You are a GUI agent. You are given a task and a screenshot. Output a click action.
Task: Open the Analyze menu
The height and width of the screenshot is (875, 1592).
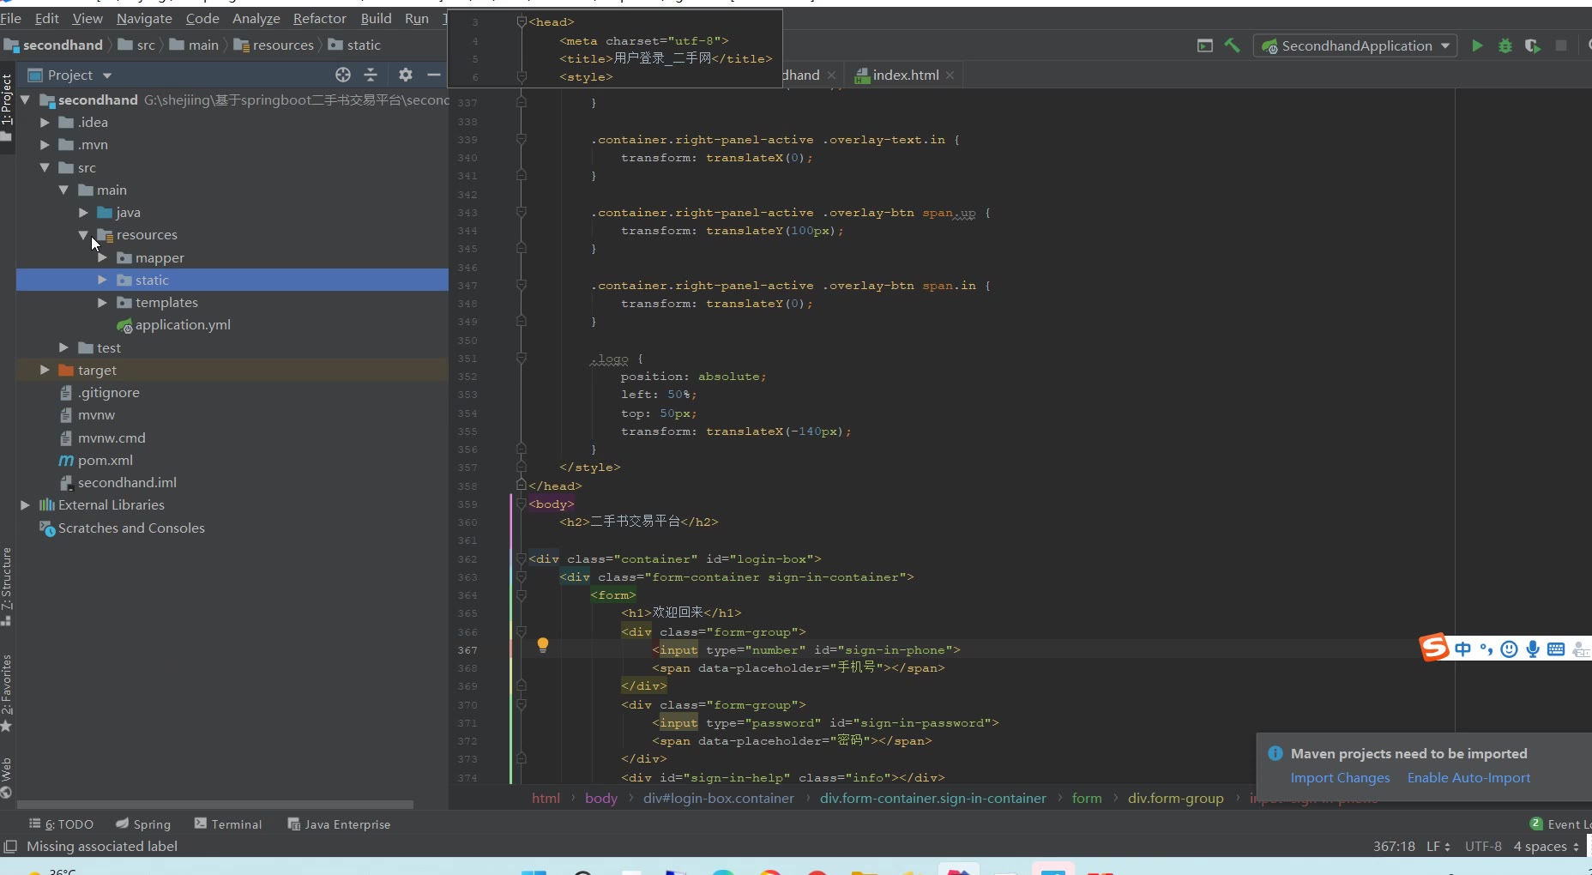(x=256, y=18)
